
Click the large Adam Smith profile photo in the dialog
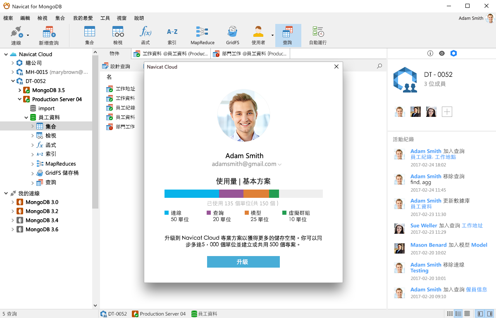tap(244, 115)
